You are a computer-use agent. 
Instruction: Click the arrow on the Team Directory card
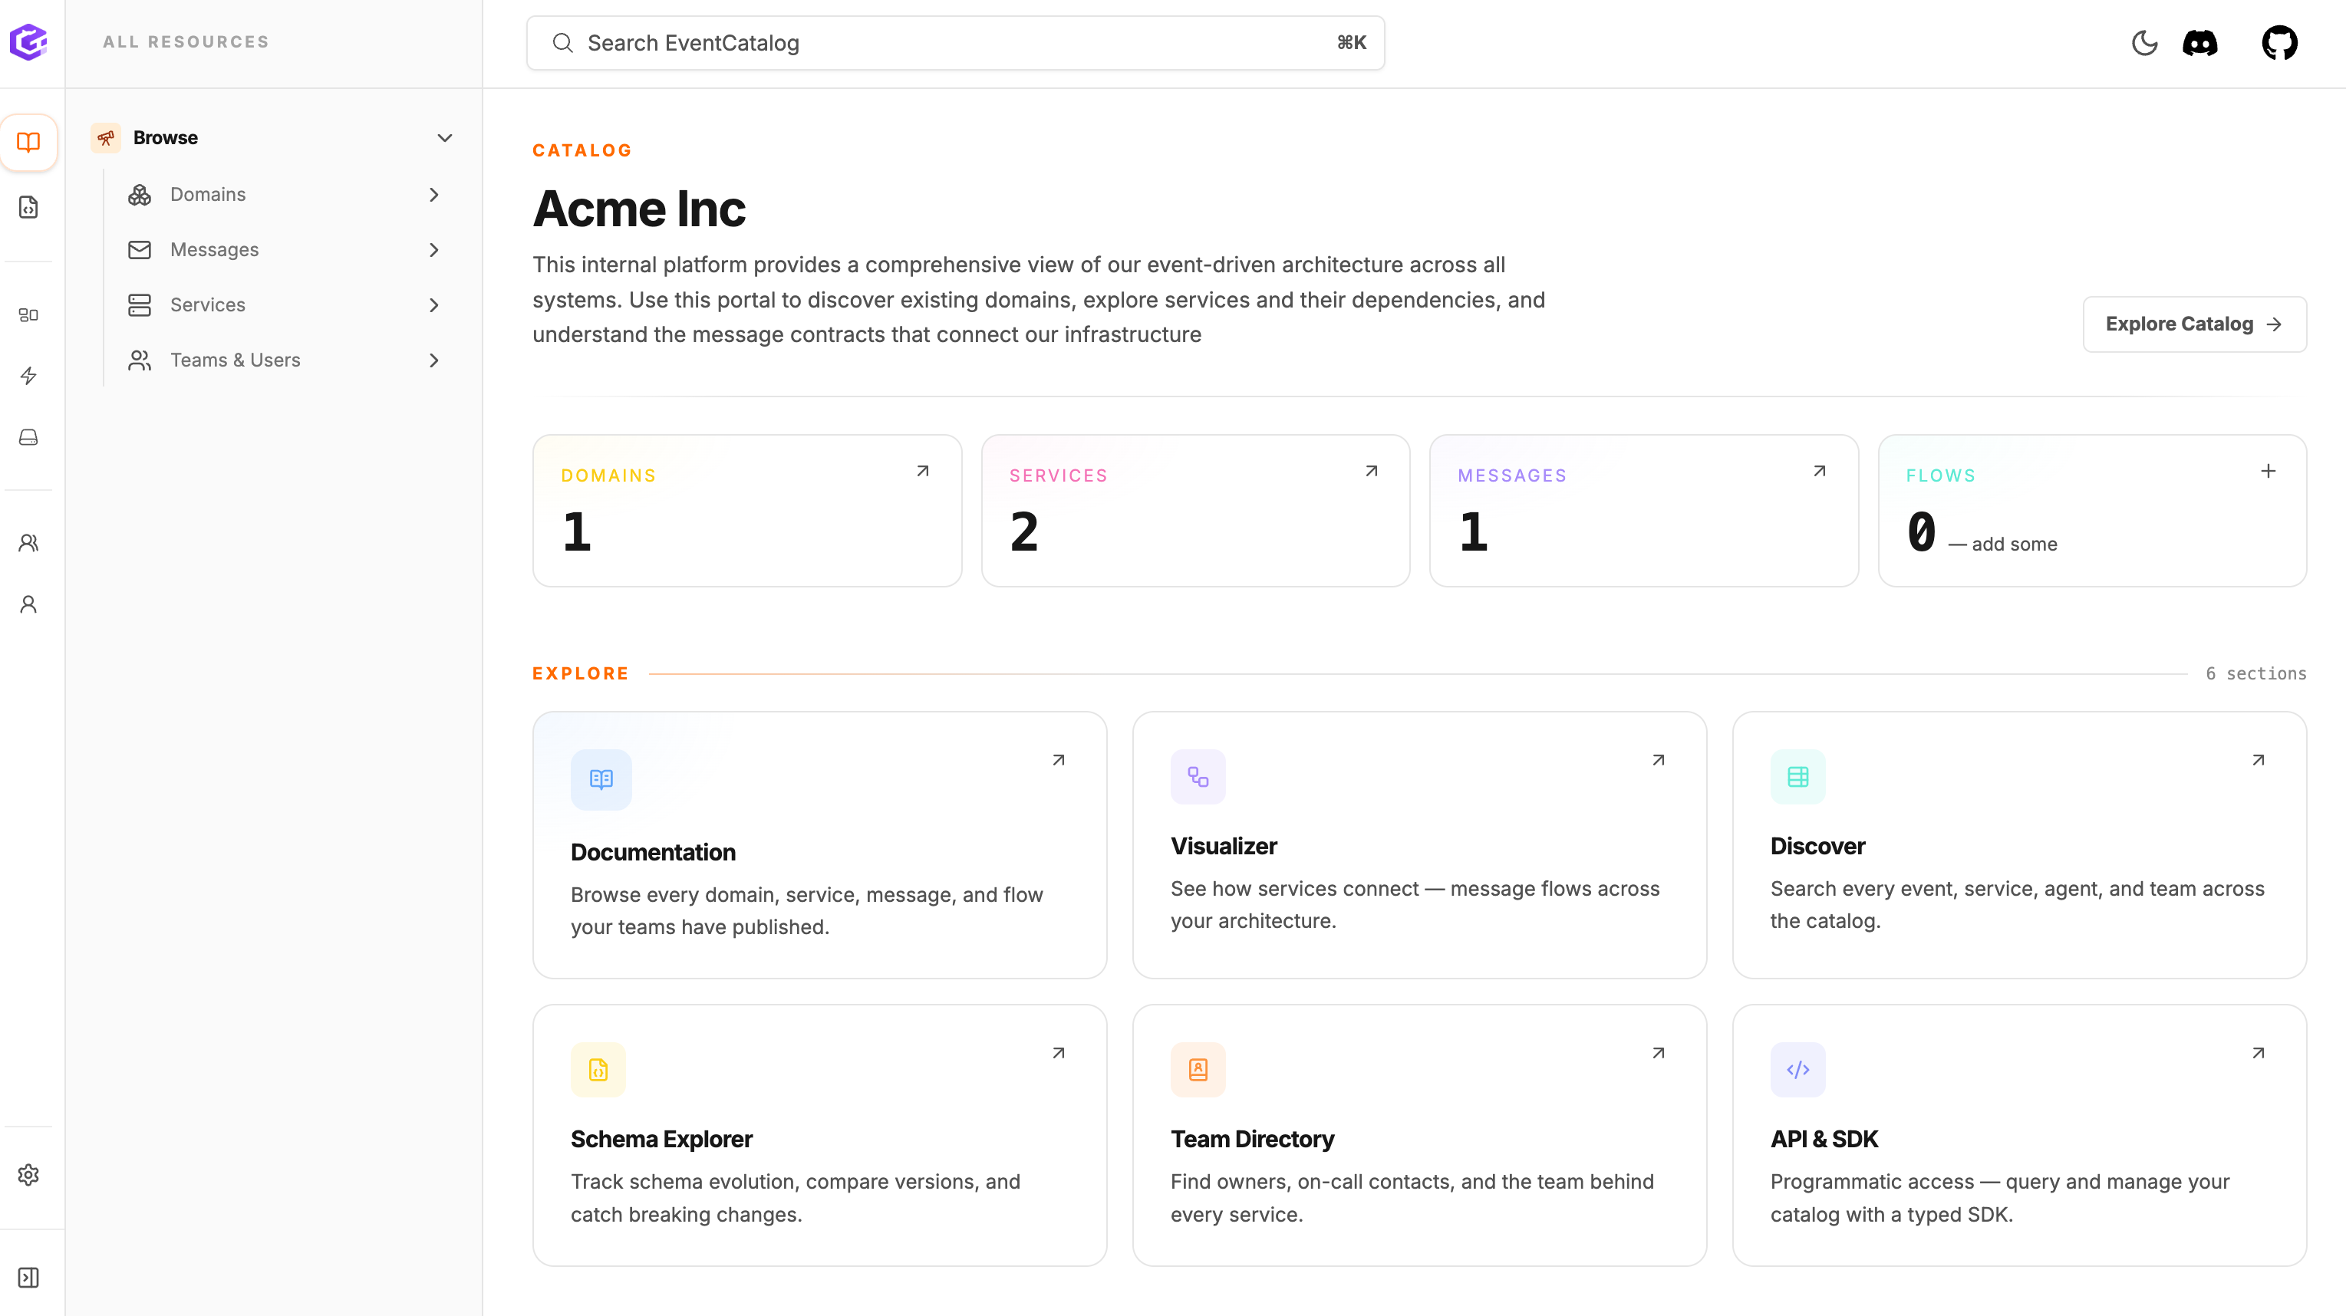[1659, 1053]
